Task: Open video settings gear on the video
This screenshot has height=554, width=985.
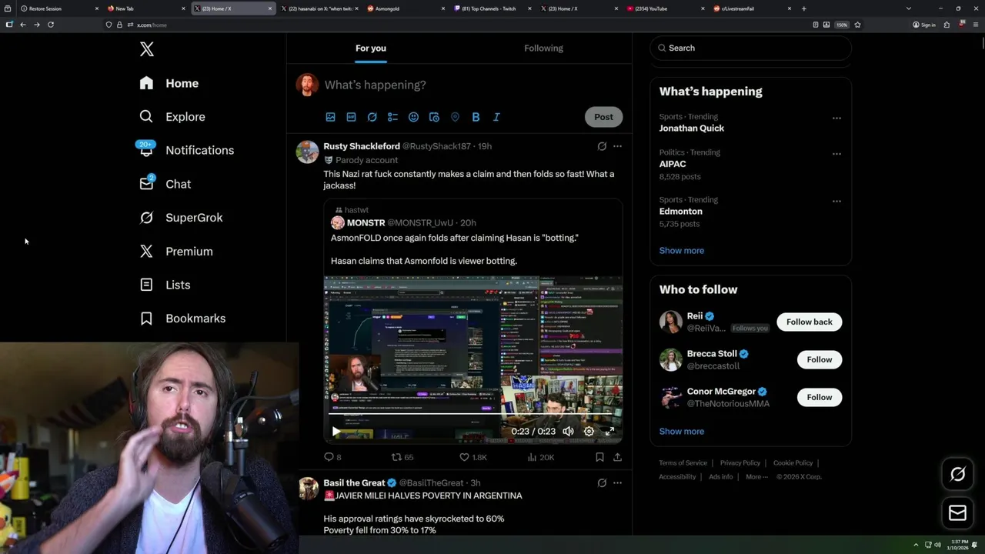Action: pyautogui.click(x=589, y=432)
